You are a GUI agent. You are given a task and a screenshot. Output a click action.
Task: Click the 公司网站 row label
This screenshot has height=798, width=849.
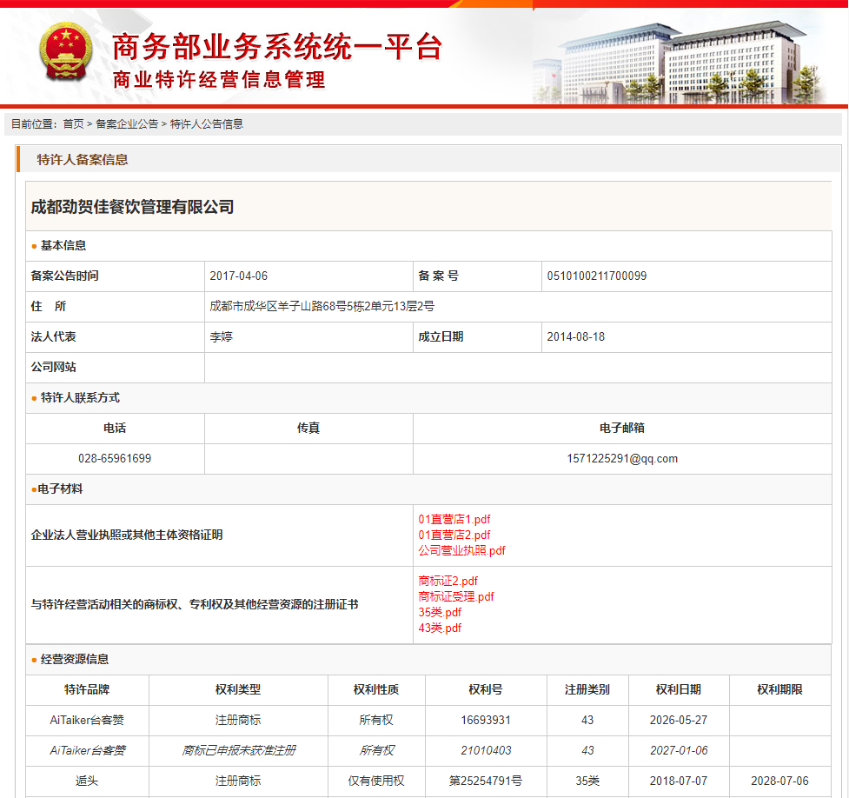point(54,368)
